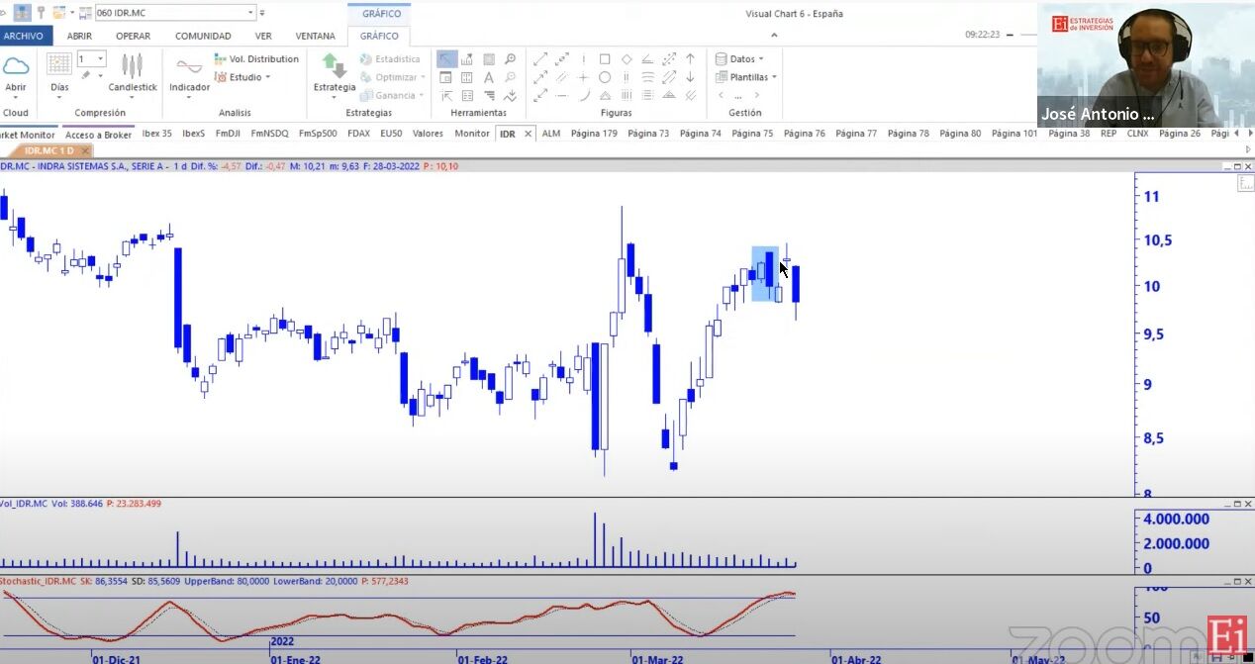Click the zoom-in magnifier tool

tap(510, 58)
